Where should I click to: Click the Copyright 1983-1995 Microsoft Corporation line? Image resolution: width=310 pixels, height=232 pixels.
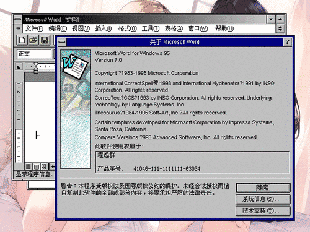point(146,73)
